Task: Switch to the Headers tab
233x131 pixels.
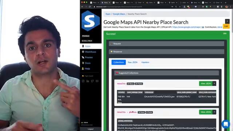Action: point(145,62)
